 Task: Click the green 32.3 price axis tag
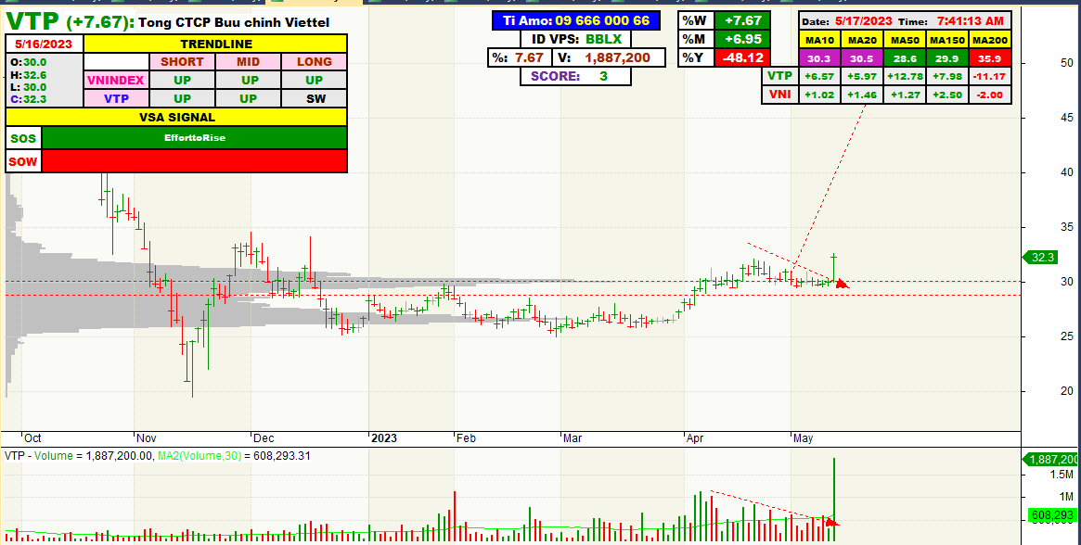click(1040, 257)
